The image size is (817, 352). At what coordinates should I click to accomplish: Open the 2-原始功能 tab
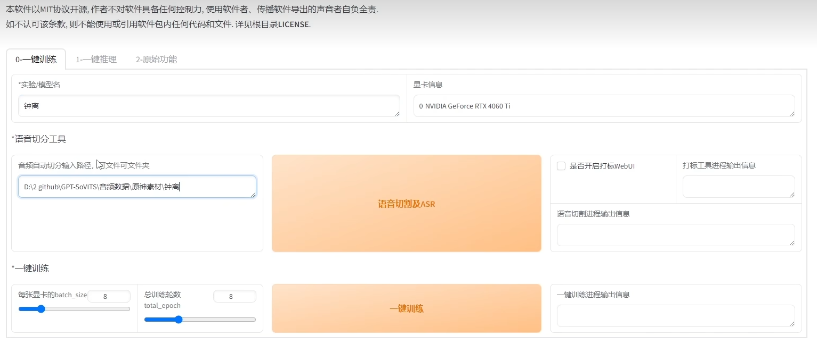[156, 60]
